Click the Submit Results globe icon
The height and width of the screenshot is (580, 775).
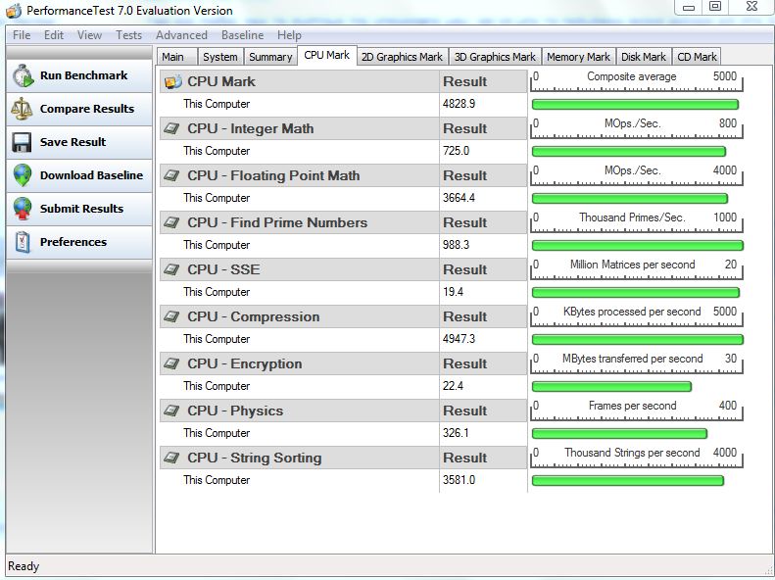click(23, 209)
